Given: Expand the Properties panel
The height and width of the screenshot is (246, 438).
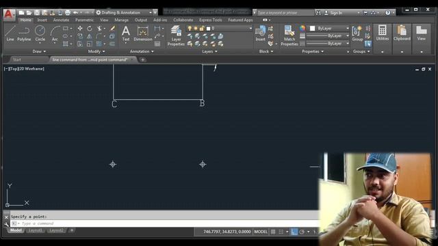Looking at the screenshot, I should (x=313, y=51).
